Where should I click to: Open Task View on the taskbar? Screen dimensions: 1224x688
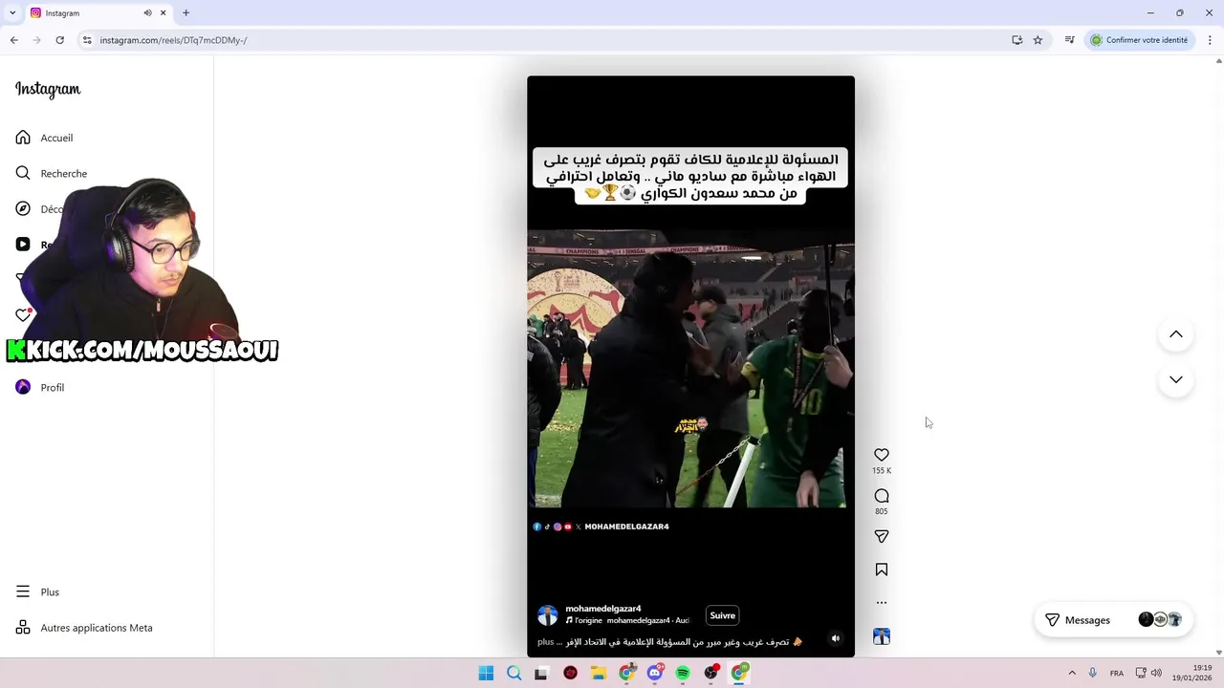click(541, 673)
